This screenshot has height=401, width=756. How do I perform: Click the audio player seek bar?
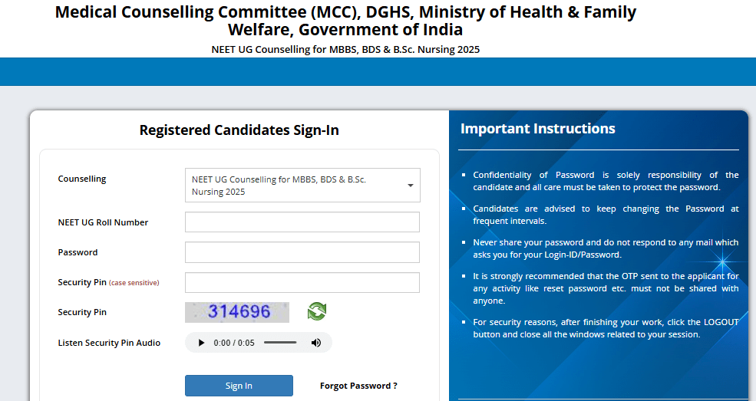(x=280, y=343)
